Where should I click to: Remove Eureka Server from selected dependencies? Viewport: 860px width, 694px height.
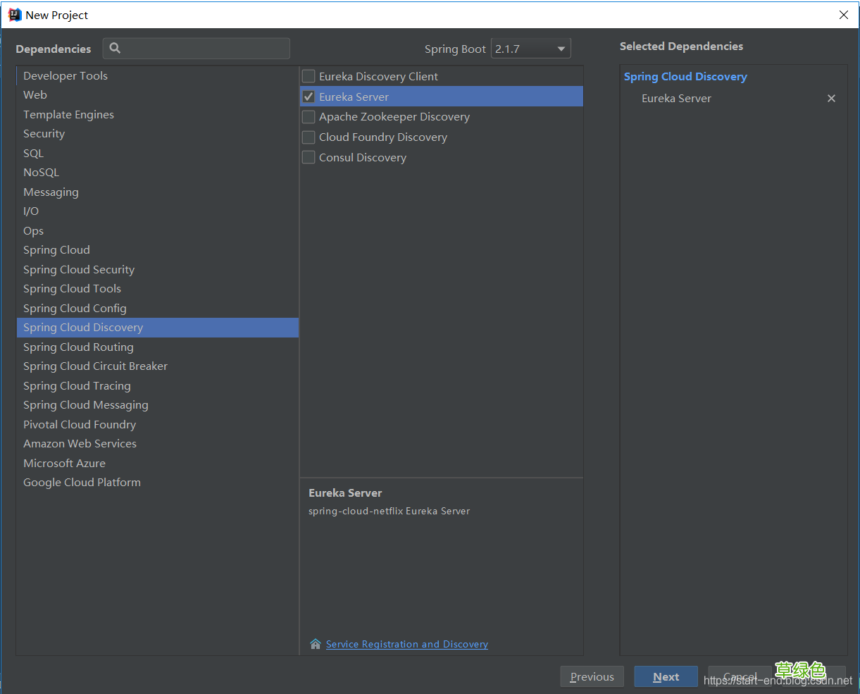pos(831,99)
